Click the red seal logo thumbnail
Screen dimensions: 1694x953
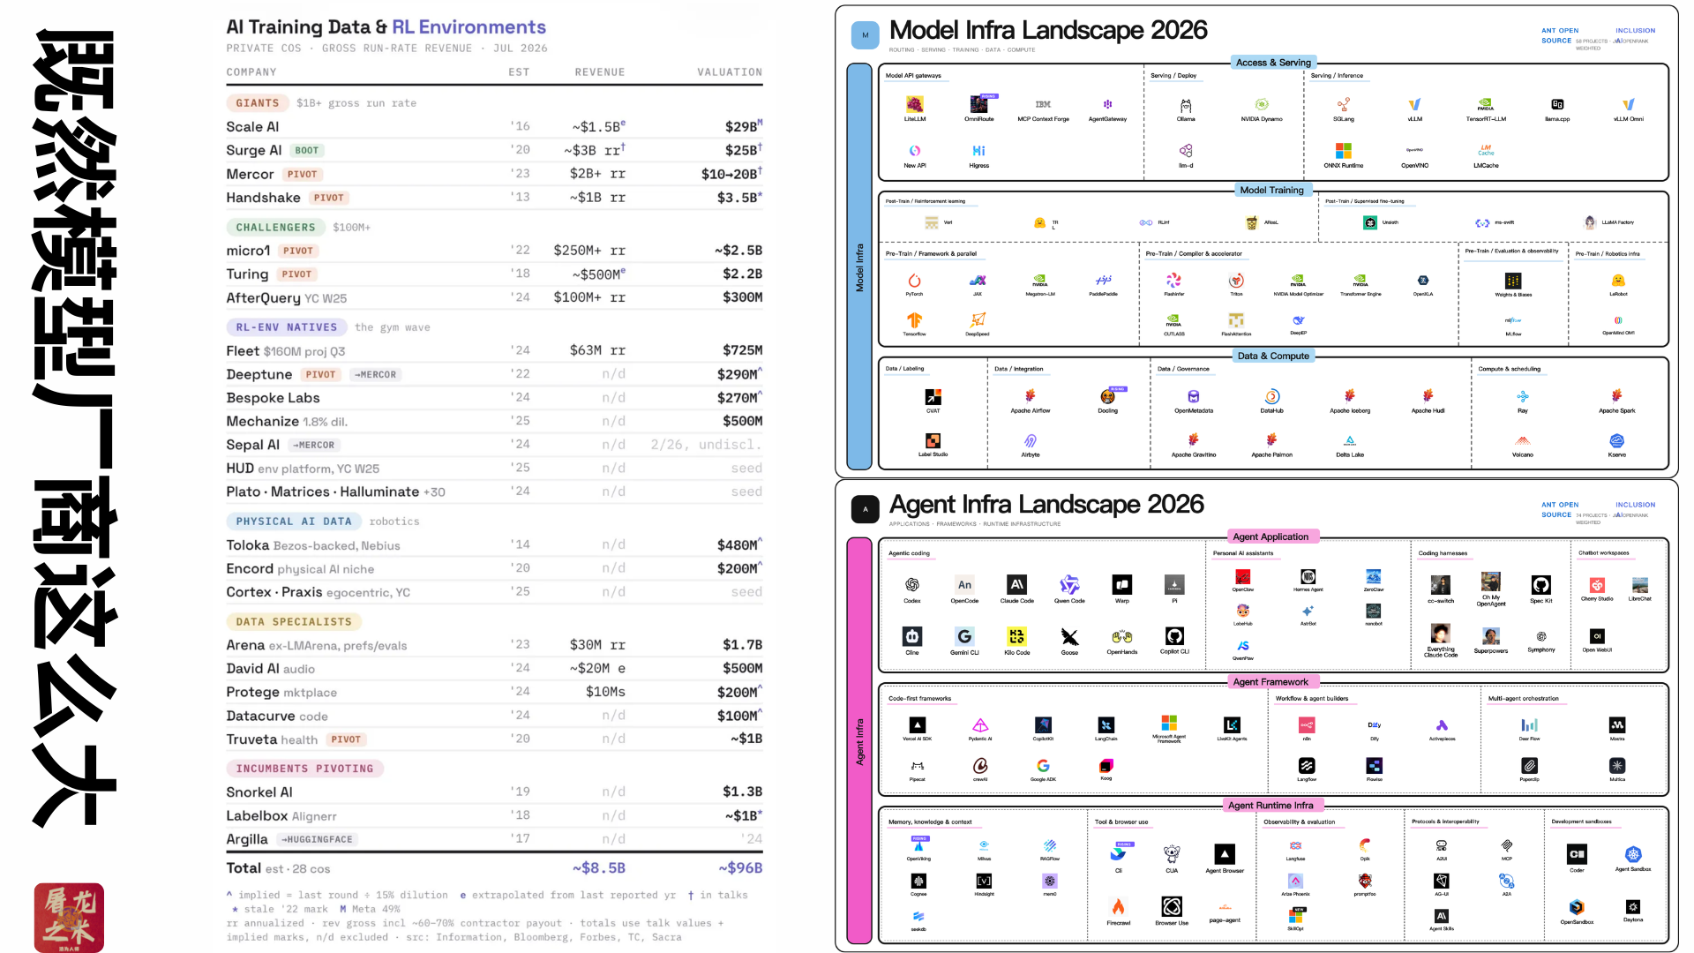pyautogui.click(x=69, y=918)
